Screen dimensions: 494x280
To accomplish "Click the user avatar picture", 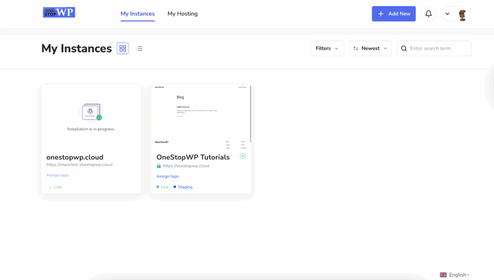I will (x=462, y=15).
